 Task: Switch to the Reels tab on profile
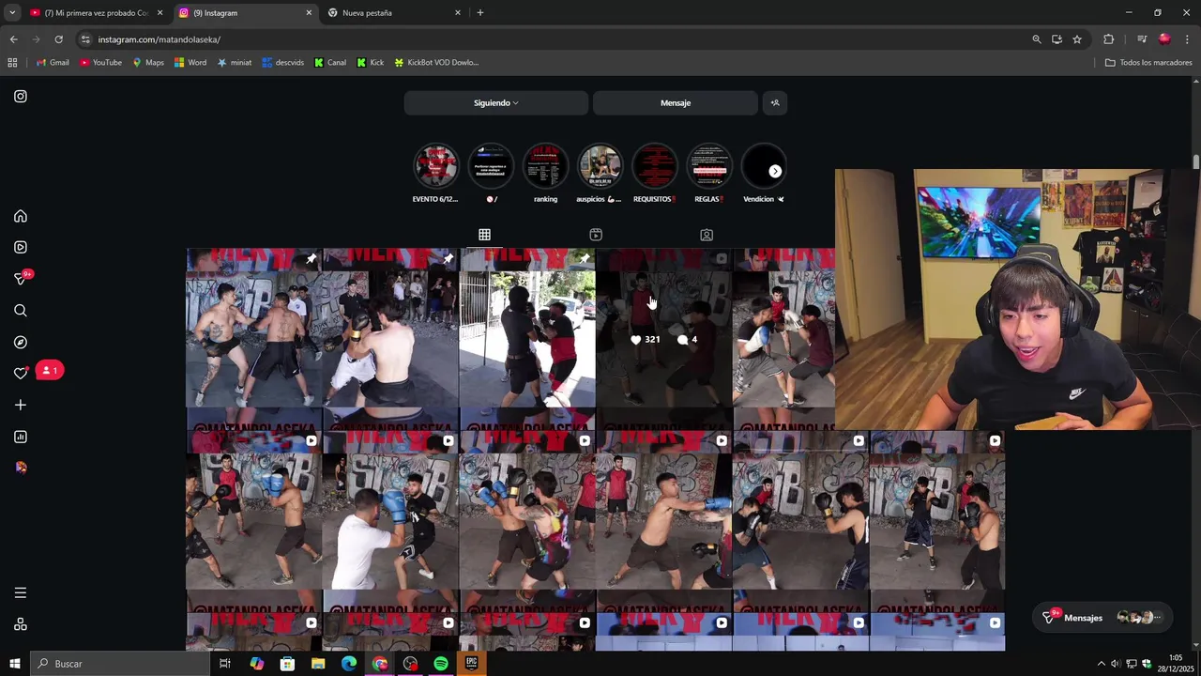click(596, 235)
